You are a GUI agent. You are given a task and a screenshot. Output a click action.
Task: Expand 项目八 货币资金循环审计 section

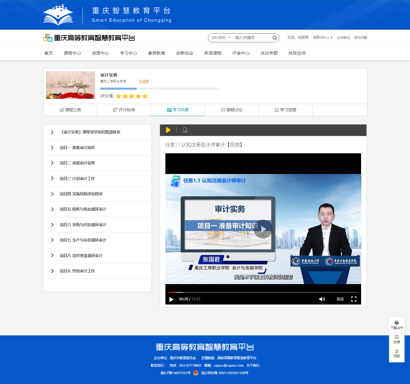pyautogui.click(x=98, y=256)
